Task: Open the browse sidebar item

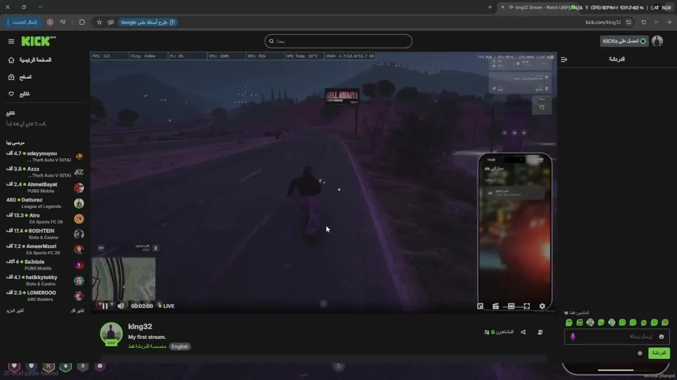Action: [x=20, y=77]
